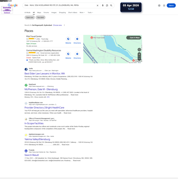Click the Choose area link
This screenshot has width=180, height=179.
click(57, 25)
